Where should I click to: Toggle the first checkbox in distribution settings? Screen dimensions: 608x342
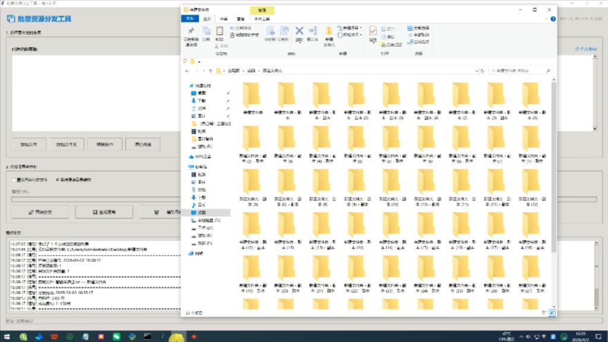click(x=14, y=179)
